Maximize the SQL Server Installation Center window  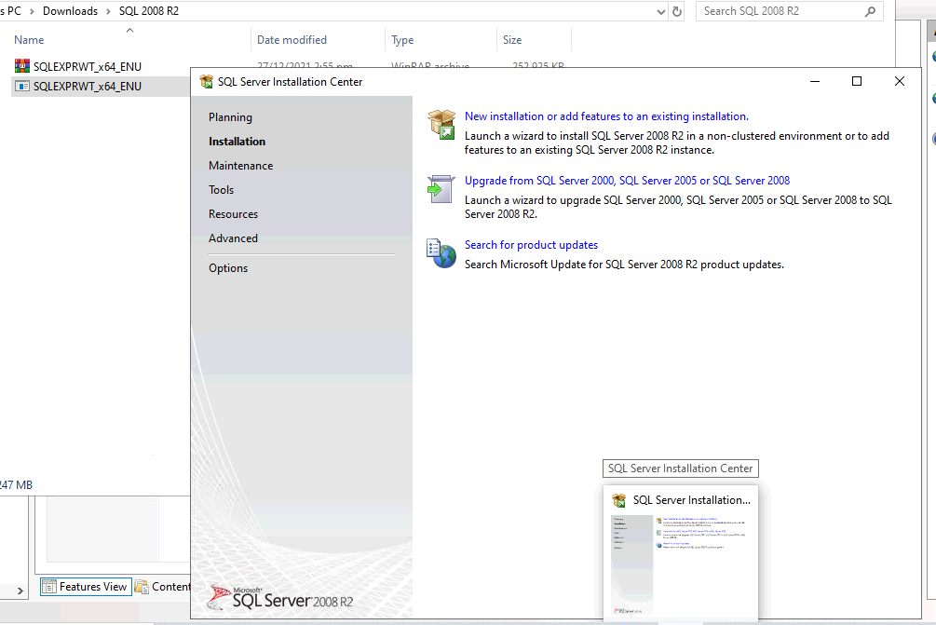coord(857,81)
